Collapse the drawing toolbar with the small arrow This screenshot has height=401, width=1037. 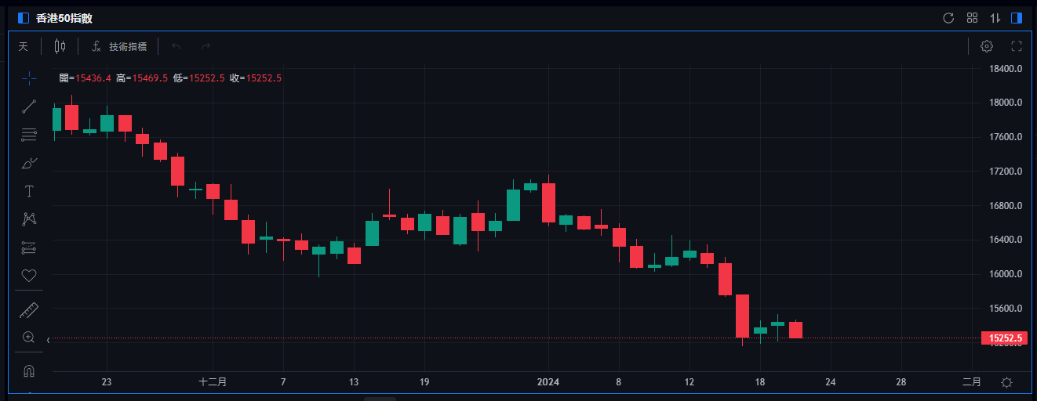pyautogui.click(x=49, y=340)
